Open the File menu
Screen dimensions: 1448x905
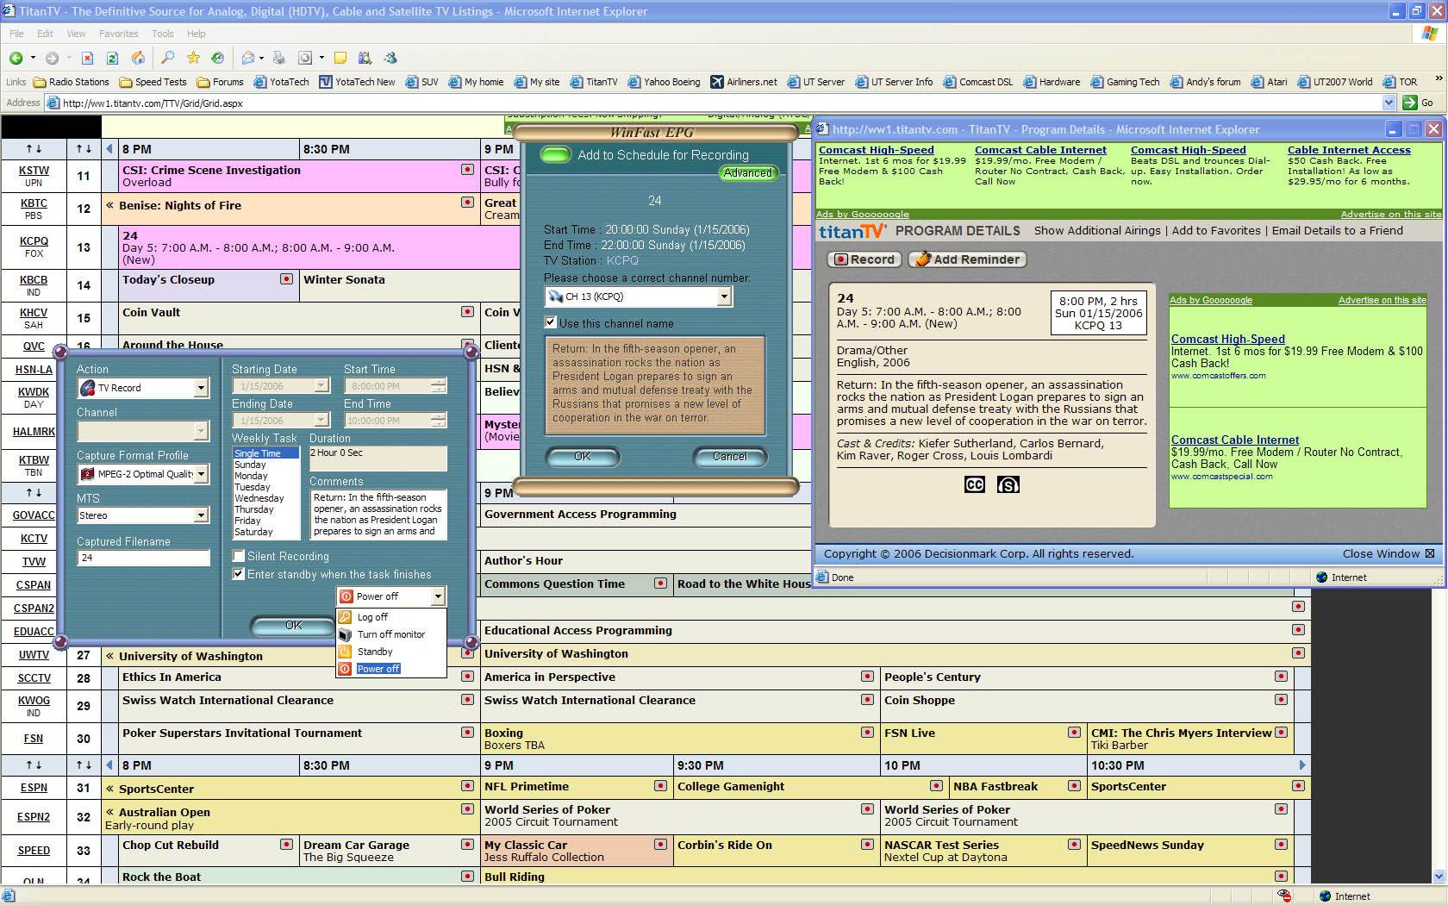click(16, 34)
